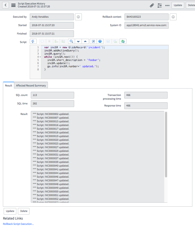195x228 pixels.
Task: Click result line INC0000002 updated
Action: 51,114
